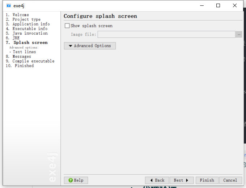Proceed with the Next button
The height and width of the screenshot is (188, 246).
point(181,180)
